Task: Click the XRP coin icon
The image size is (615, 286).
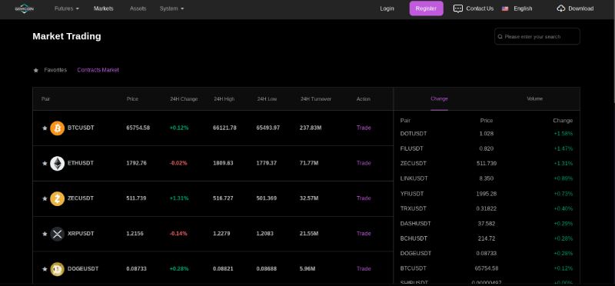Action: 57,234
